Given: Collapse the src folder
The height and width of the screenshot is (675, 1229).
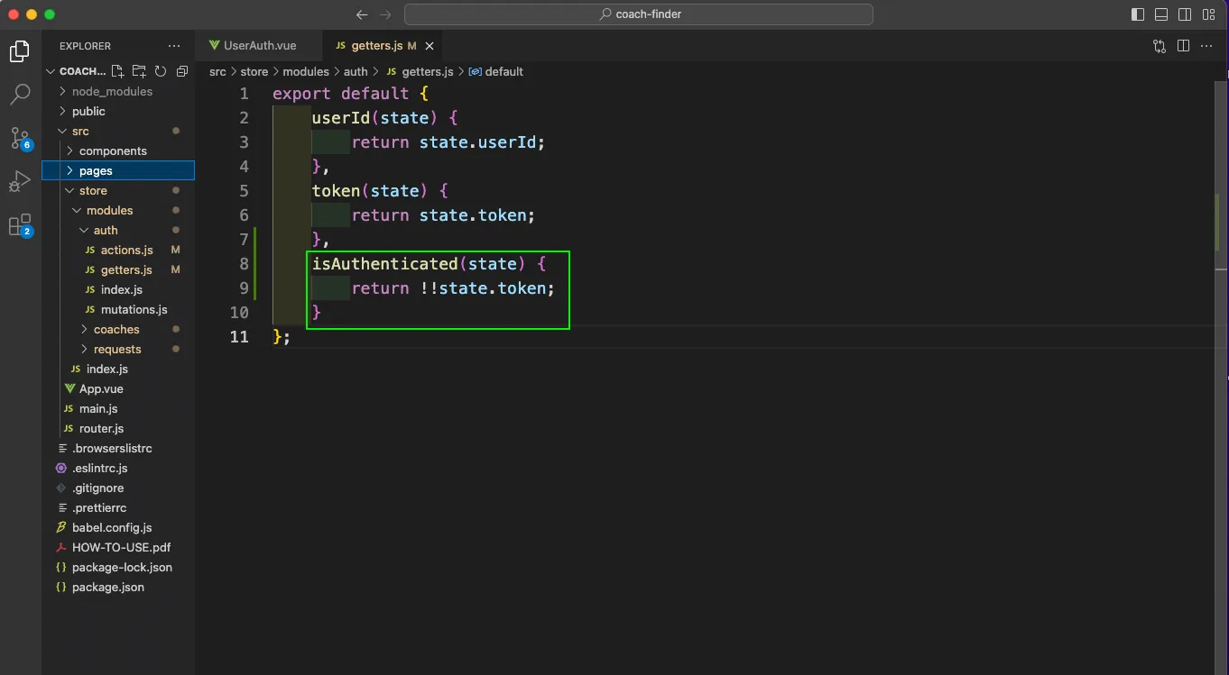Looking at the screenshot, I should click(118, 131).
